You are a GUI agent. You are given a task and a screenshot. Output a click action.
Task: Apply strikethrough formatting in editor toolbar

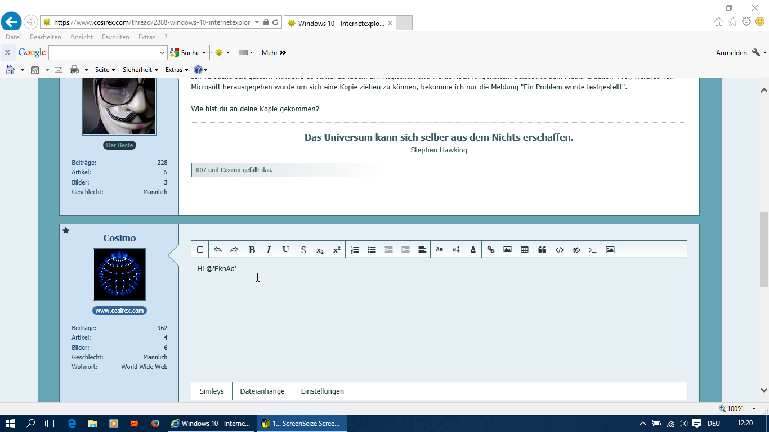pyautogui.click(x=303, y=250)
